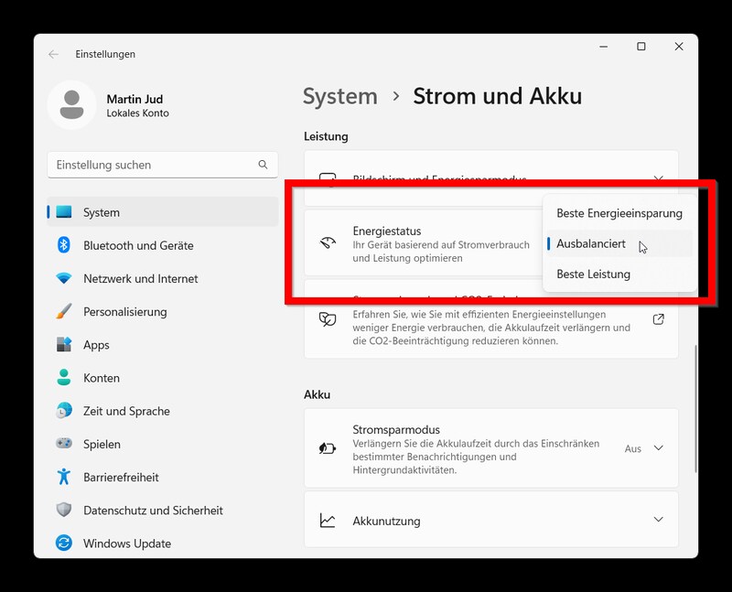Open the CO2 energy recommendations external link
Screen dimensions: 732x592
(657, 319)
